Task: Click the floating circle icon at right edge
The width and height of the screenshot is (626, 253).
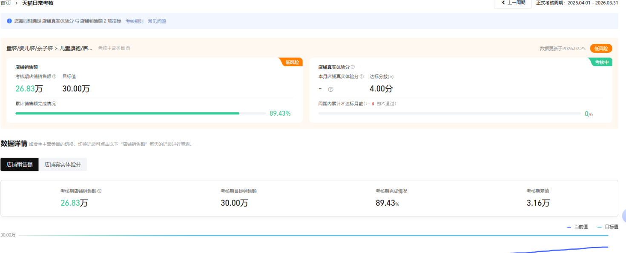Action: tap(623, 216)
